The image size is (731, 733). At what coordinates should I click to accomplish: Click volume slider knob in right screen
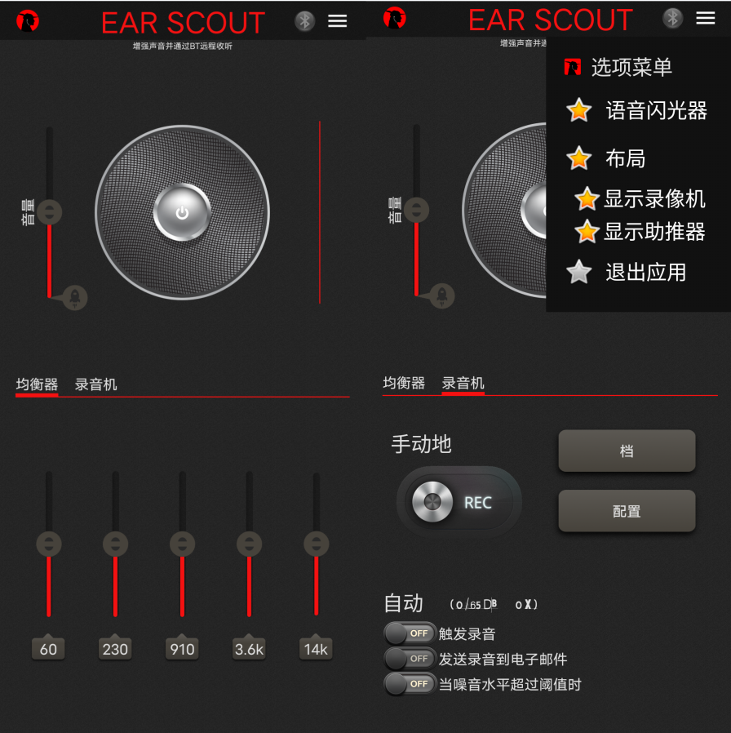coord(417,210)
